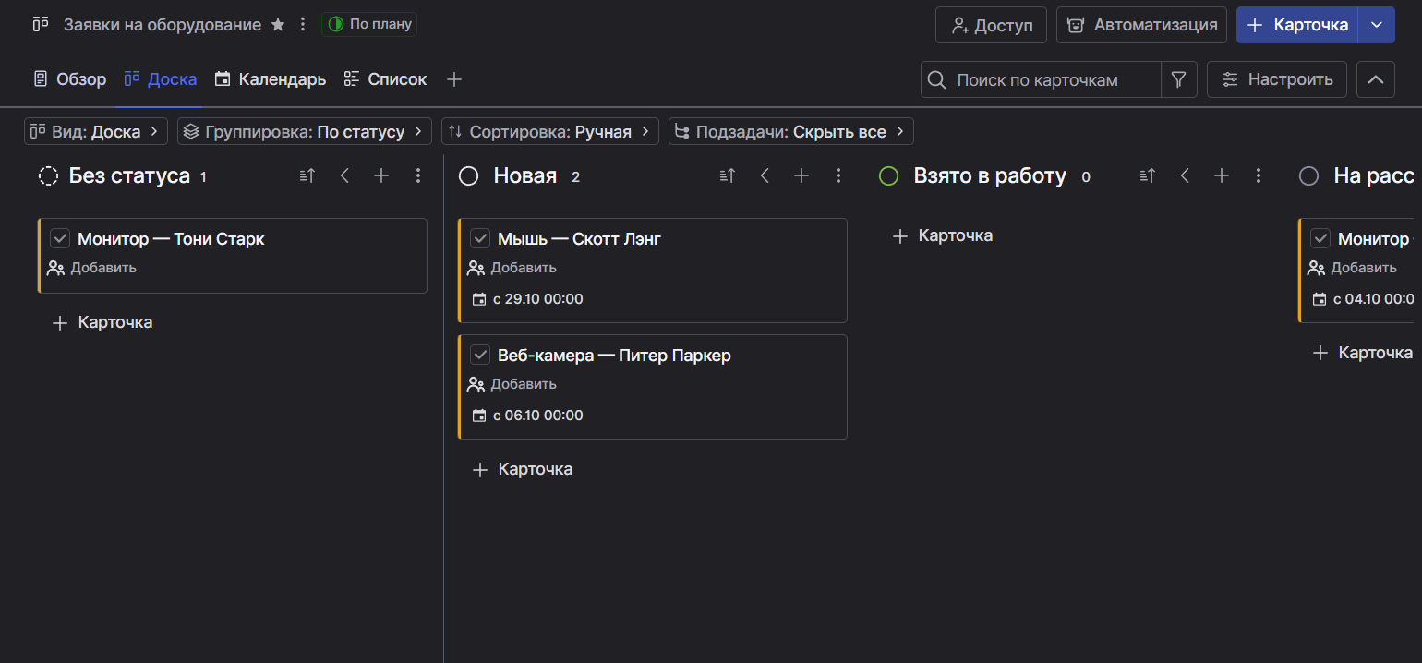
Task: Open Новая column options menu
Action: (838, 175)
